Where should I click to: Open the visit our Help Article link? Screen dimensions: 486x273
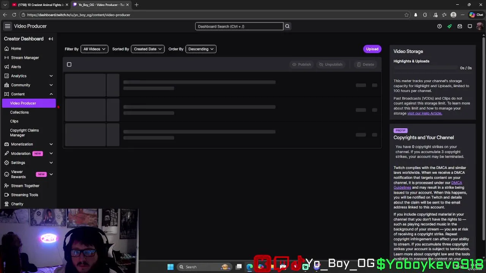[424, 113]
